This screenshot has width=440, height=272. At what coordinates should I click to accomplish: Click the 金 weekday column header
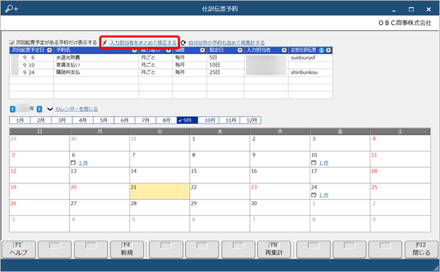[x=340, y=131]
